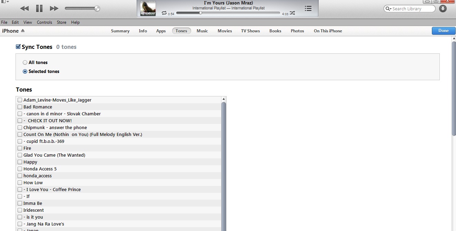This screenshot has width=456, height=231.
Task: Open the top-left iTunes menu dropdown
Action: [x=4, y=1]
